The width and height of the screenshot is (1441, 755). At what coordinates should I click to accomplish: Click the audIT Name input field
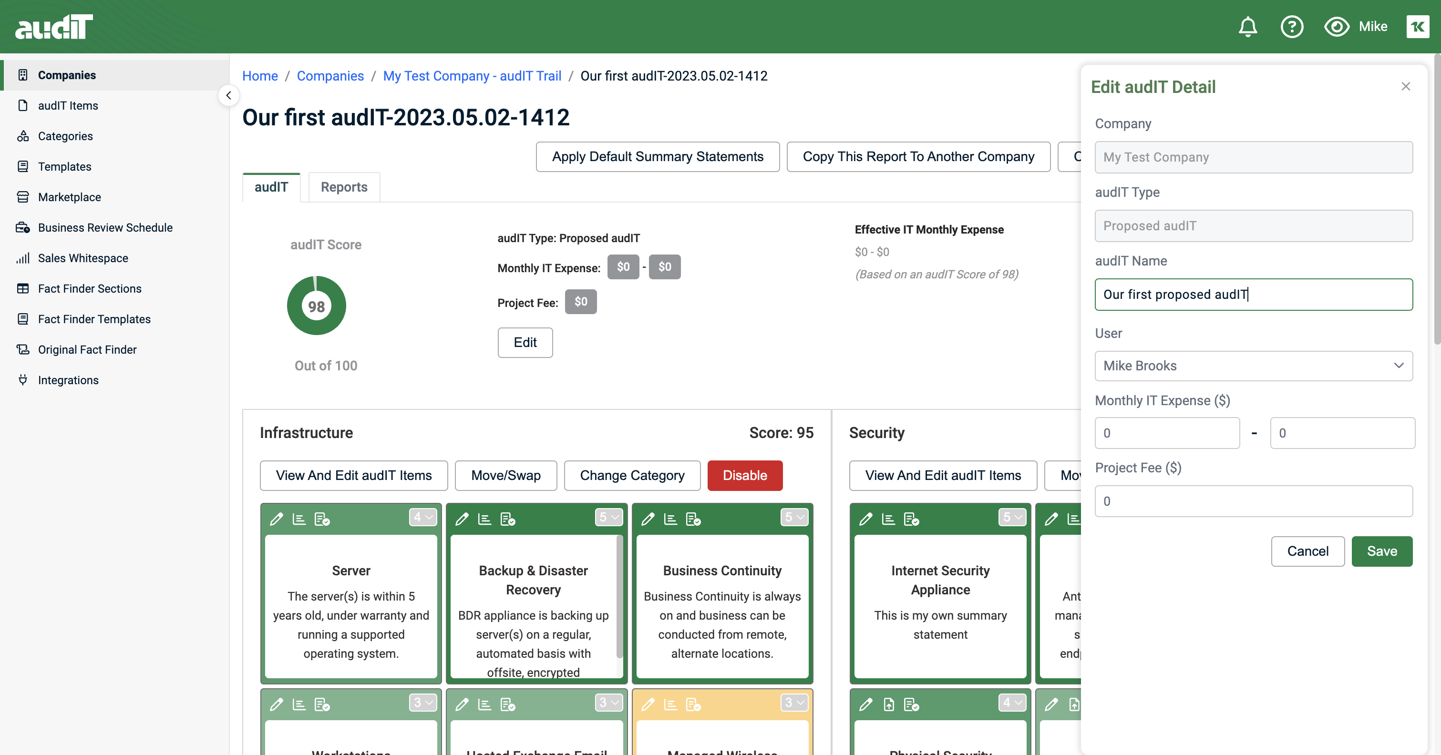(1253, 294)
